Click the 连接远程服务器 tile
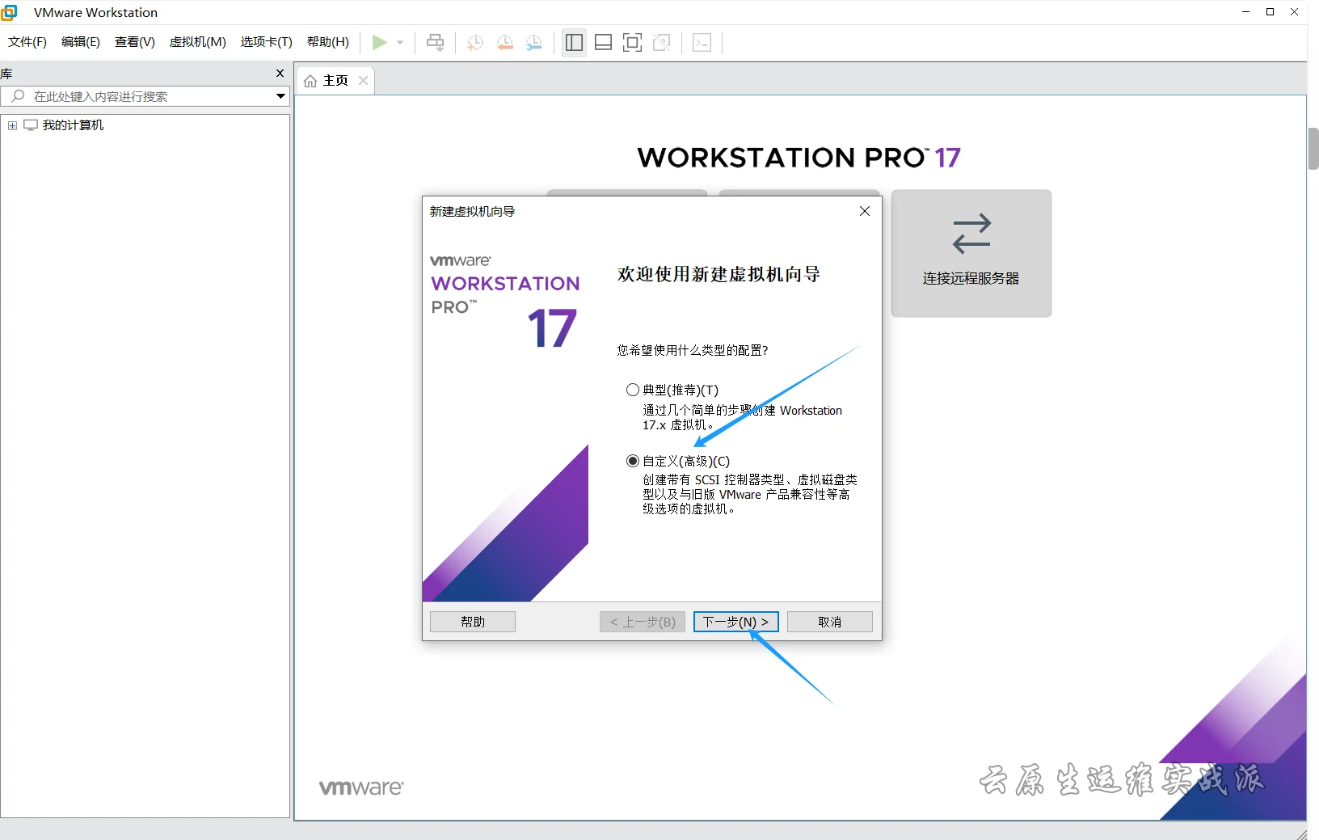This screenshot has width=1319, height=840. [x=971, y=253]
